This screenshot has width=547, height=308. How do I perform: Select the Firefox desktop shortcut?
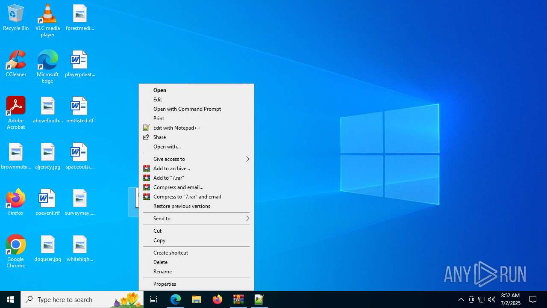pyautogui.click(x=16, y=202)
